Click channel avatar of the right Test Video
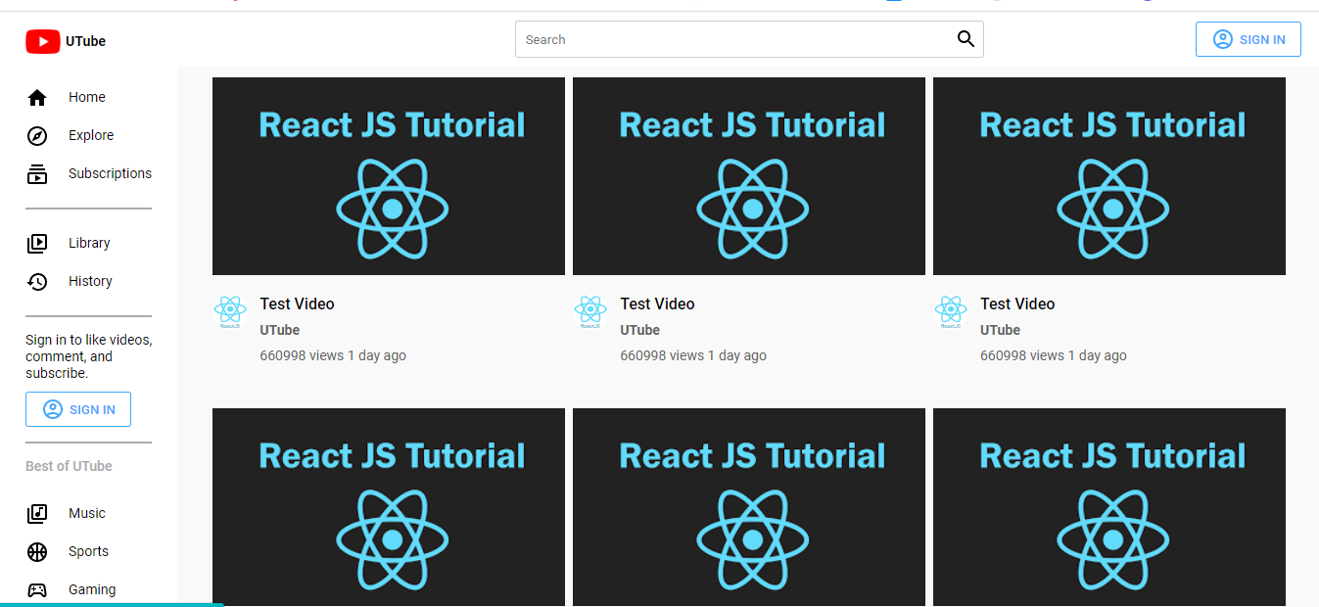 [951, 312]
